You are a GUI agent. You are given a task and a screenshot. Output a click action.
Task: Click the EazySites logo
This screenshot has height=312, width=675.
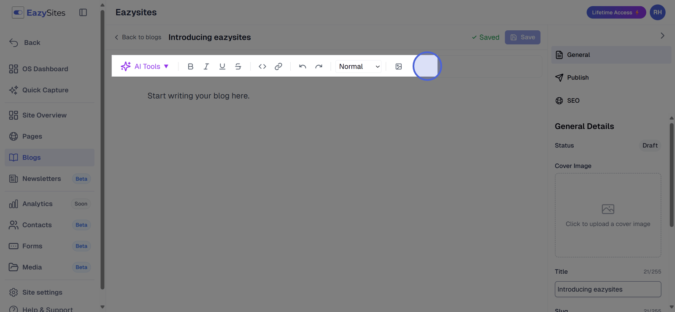(x=39, y=13)
